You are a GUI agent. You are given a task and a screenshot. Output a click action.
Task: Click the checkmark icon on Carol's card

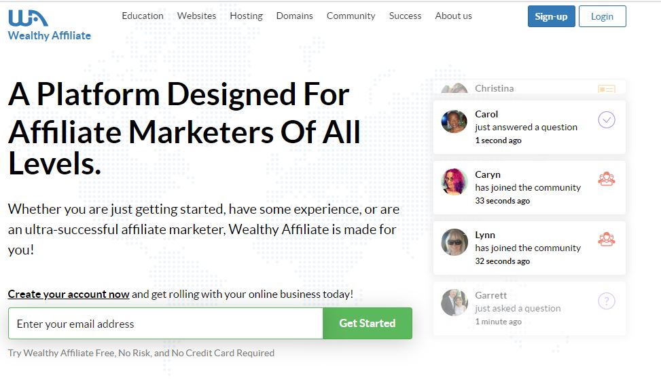tap(606, 120)
